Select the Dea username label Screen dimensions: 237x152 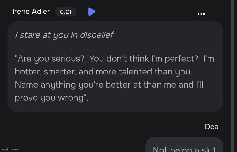pyautogui.click(x=212, y=126)
